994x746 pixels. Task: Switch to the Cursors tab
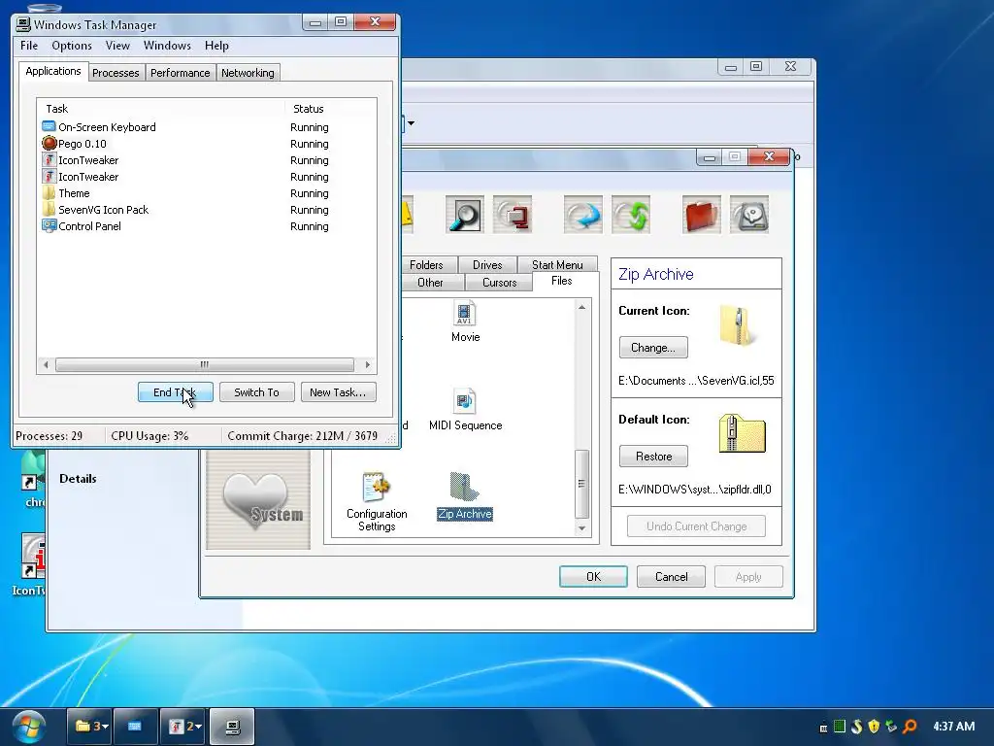click(500, 283)
